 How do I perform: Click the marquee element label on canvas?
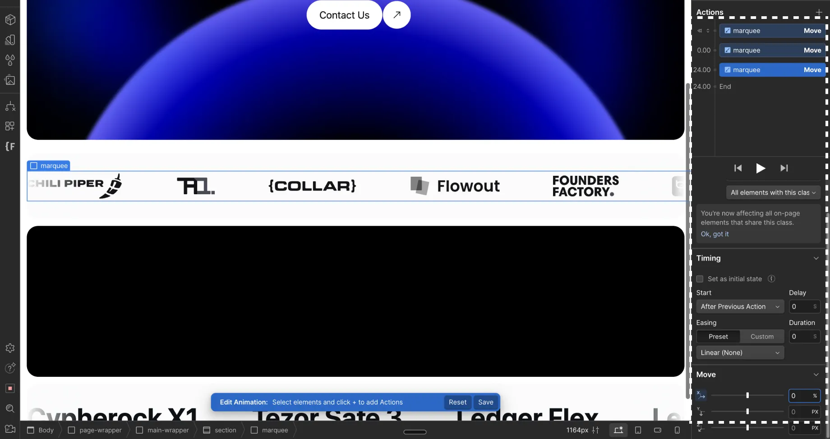point(49,165)
